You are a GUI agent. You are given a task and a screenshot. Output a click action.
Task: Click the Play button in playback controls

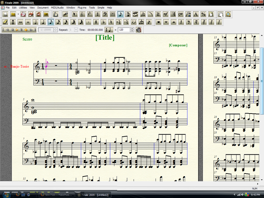pyautogui.click(x=17, y=30)
